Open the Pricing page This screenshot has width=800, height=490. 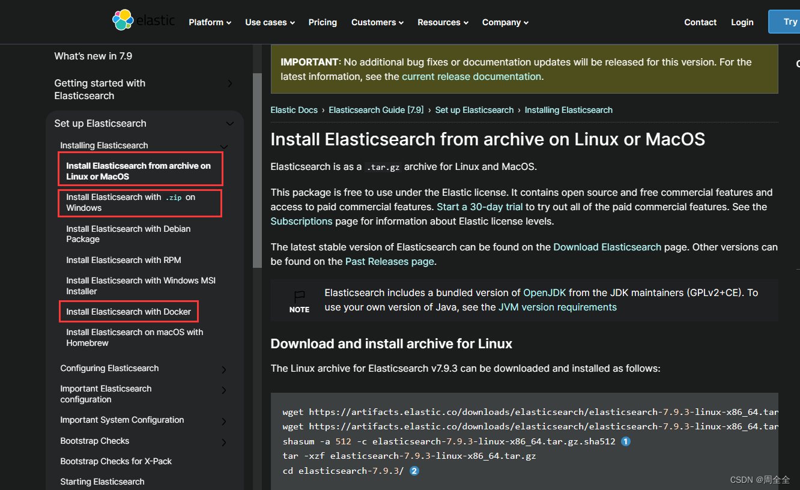(x=323, y=22)
